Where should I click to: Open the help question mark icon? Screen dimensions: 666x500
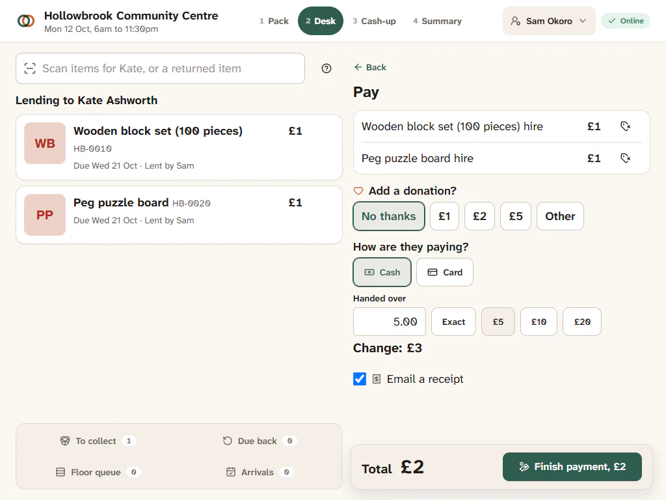click(x=326, y=68)
